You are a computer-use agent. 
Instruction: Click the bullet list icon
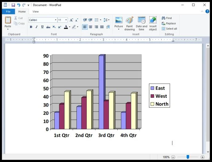[x=96, y=20]
